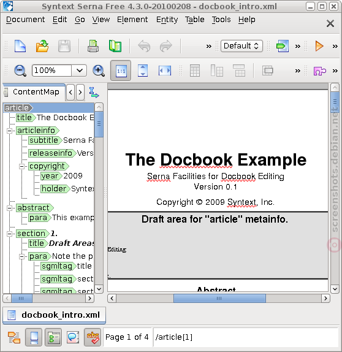Click the cursor arrow icon beside ContentMap
Viewport: 342px width, 352px height.
[x=94, y=93]
